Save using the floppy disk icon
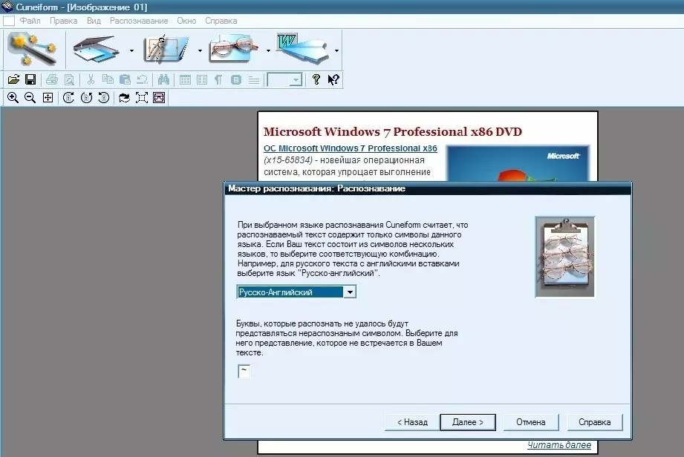Screen dimensions: 684x457 pos(30,79)
